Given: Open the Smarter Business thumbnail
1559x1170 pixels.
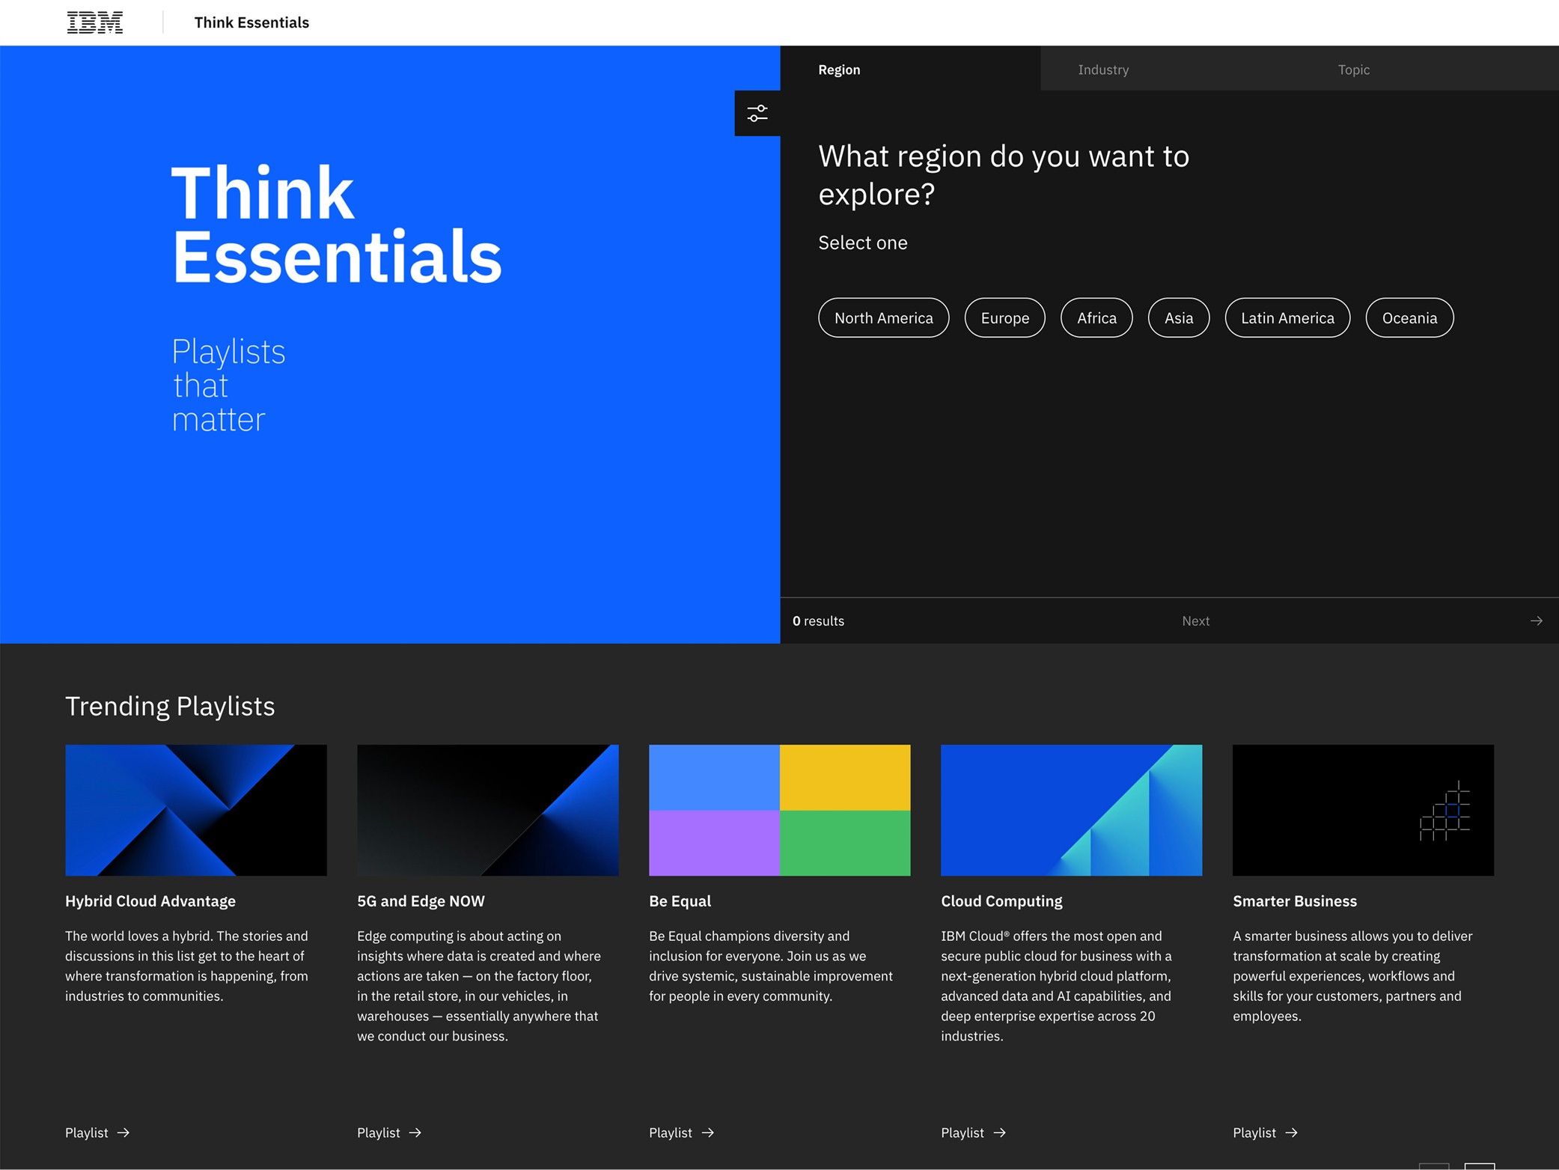Looking at the screenshot, I should coord(1364,810).
